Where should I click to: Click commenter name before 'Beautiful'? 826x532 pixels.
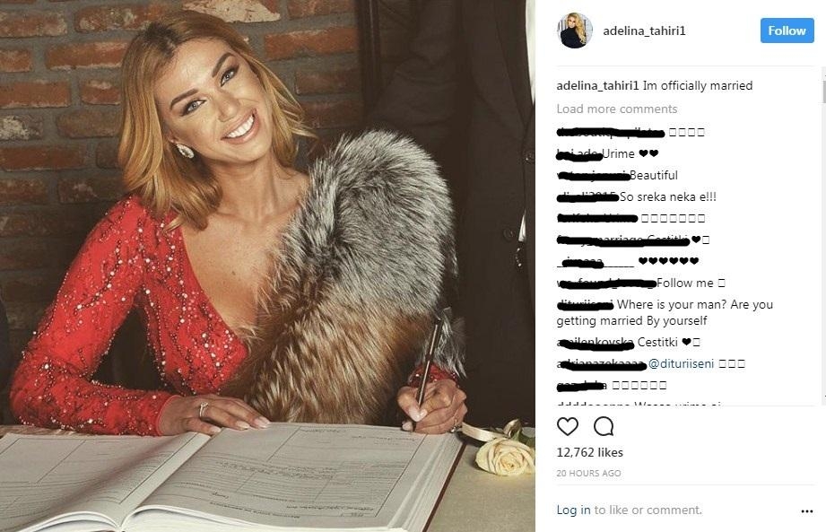(x=593, y=175)
